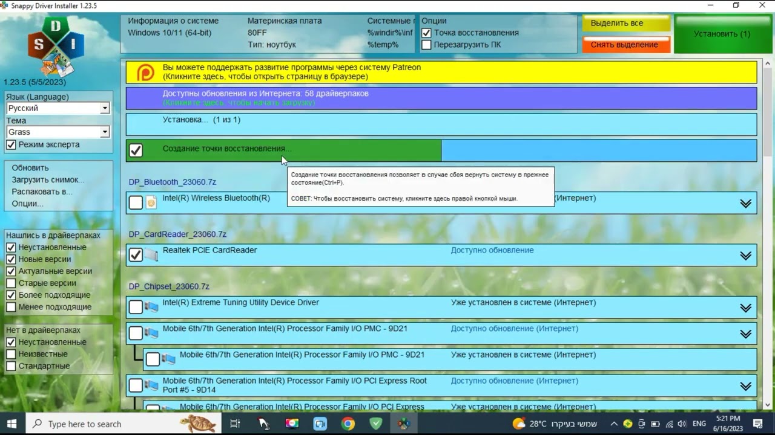Click the driverpack updates available banner
The height and width of the screenshot is (435, 775).
441,98
